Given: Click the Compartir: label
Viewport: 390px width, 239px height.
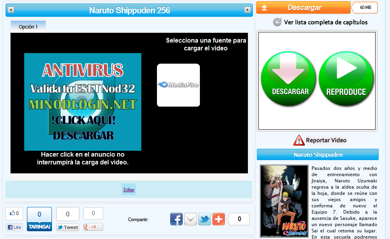Looking at the screenshot, I should coord(138,219).
